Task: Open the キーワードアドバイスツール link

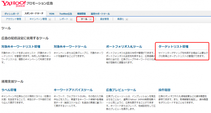Action: [73, 90]
